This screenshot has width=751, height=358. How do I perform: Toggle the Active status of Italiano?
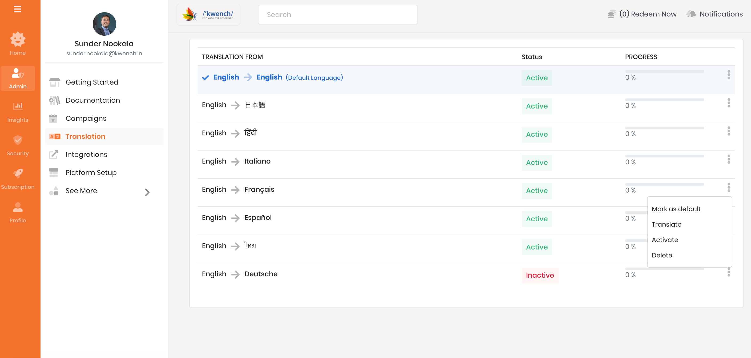(536, 163)
